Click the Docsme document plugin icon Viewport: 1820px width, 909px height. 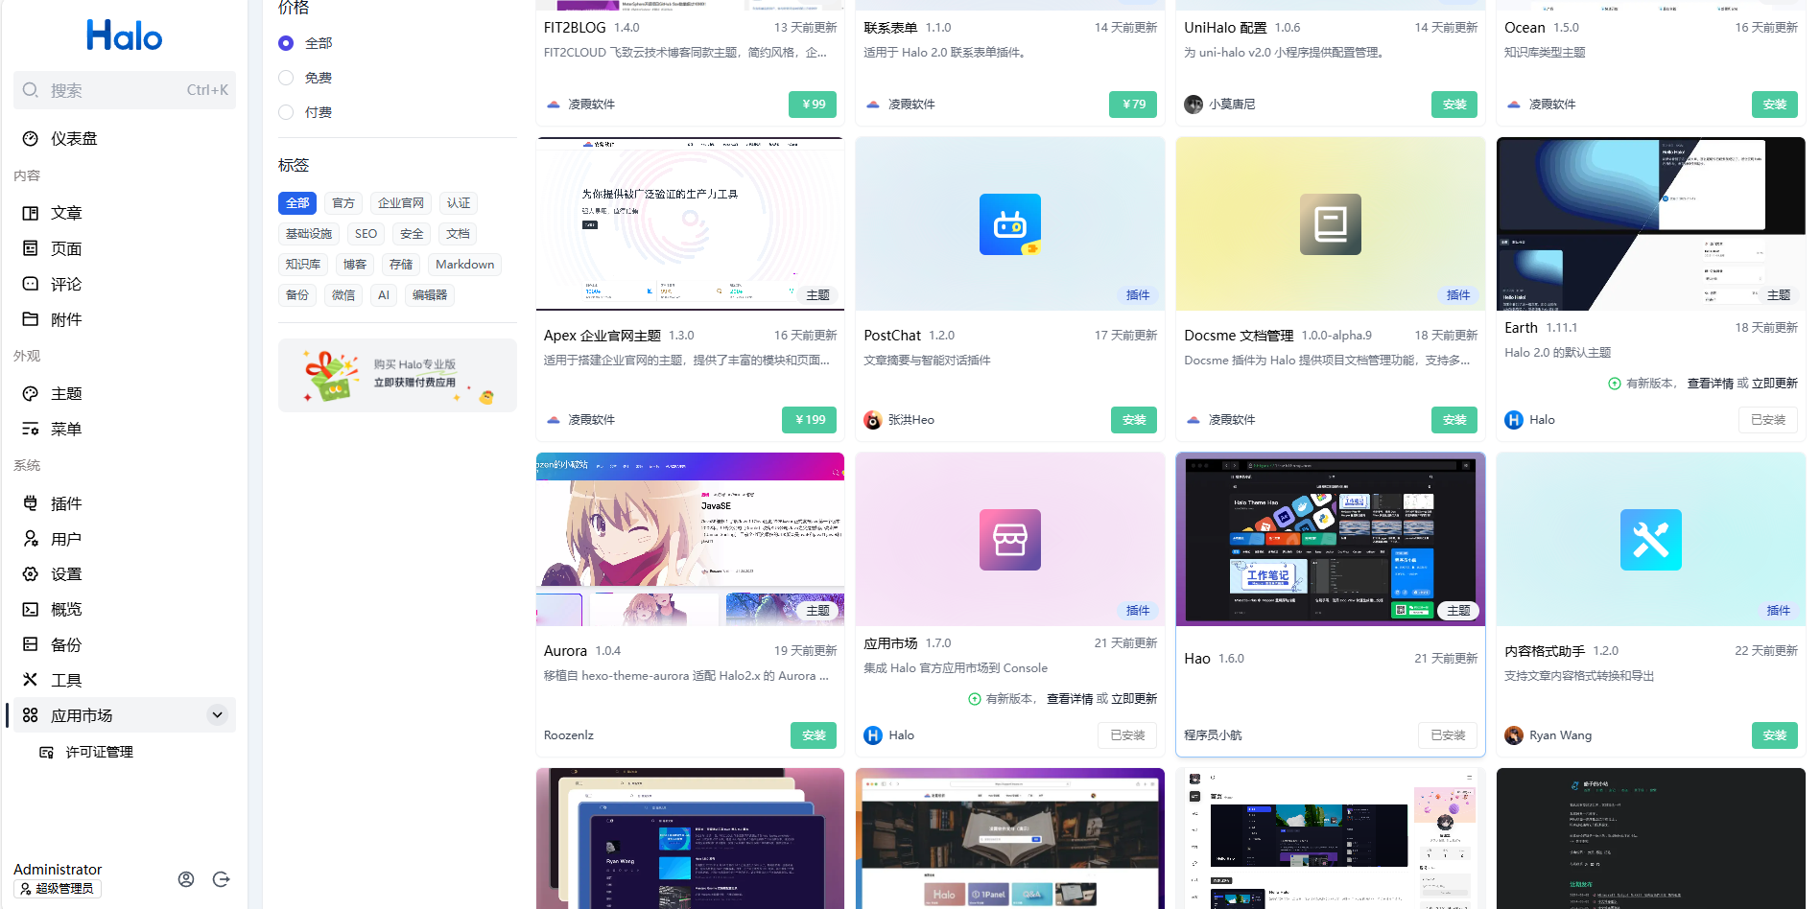1331,224
